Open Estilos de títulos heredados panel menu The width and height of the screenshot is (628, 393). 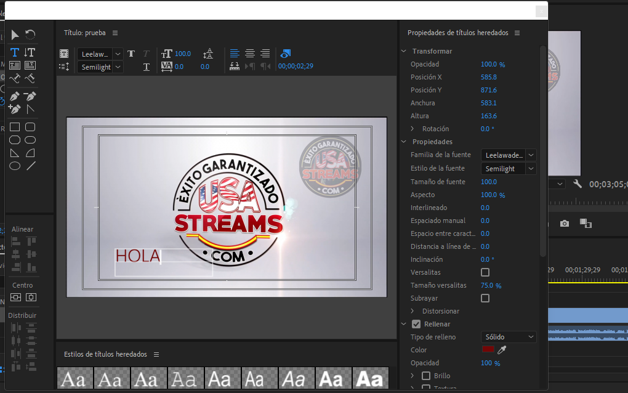[156, 355]
